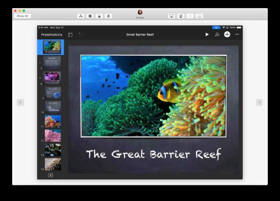Click the Open app icon in Classroom toolbar
This screenshot has height=201, width=280.
point(81,16)
